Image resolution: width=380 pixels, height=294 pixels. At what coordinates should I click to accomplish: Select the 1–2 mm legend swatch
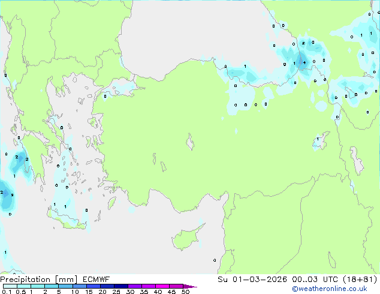(x=38, y=286)
